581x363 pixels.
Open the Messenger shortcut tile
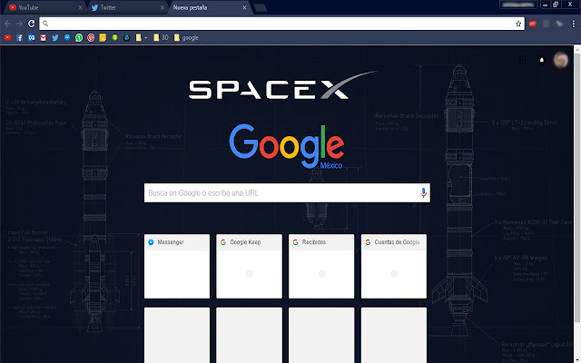pyautogui.click(x=177, y=266)
